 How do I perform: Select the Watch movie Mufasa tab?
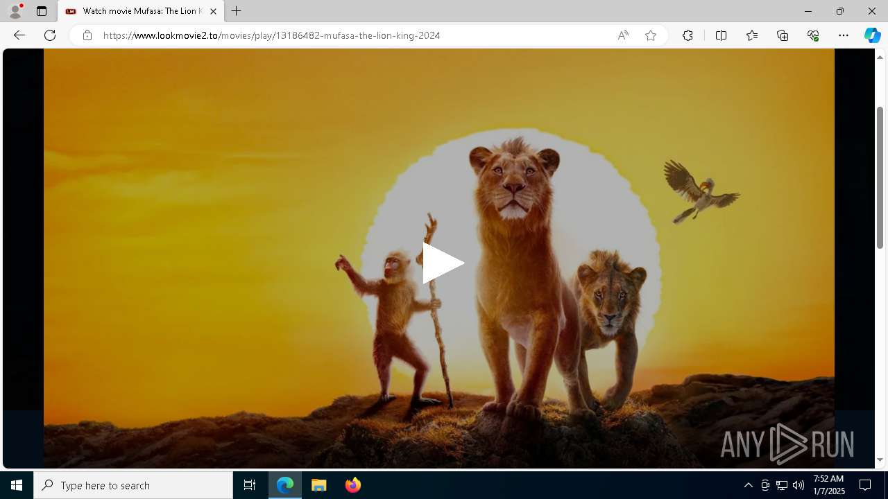pyautogui.click(x=142, y=11)
